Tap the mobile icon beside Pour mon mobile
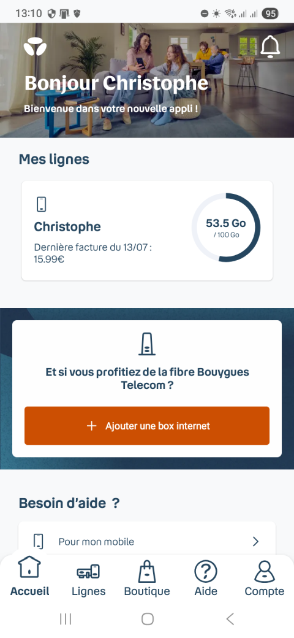Screen dimensions: 294x638 [x=38, y=542]
